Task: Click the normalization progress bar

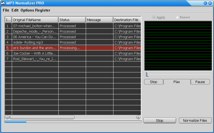Action: (x=73, y=121)
